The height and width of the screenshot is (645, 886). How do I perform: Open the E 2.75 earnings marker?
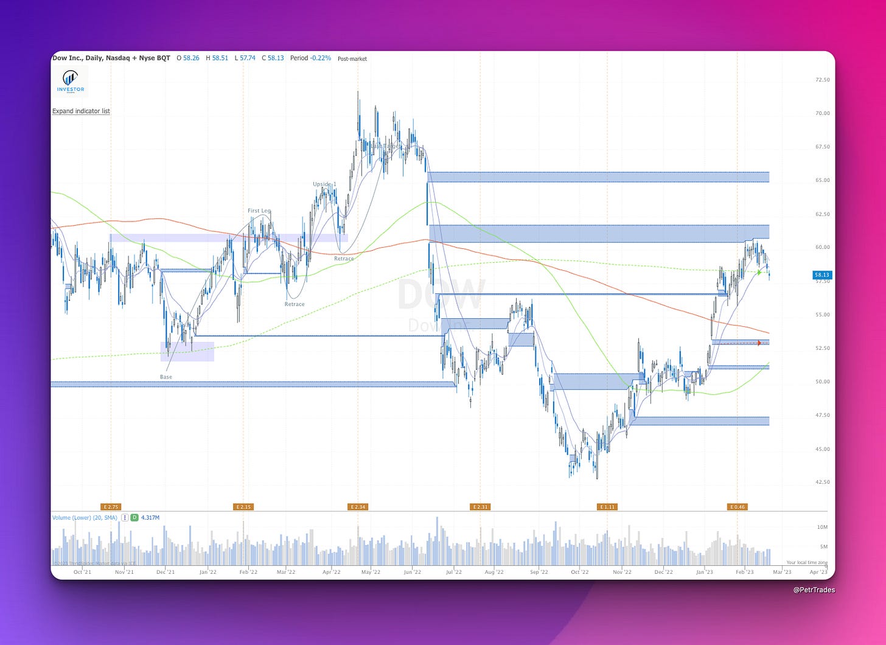pyautogui.click(x=111, y=507)
